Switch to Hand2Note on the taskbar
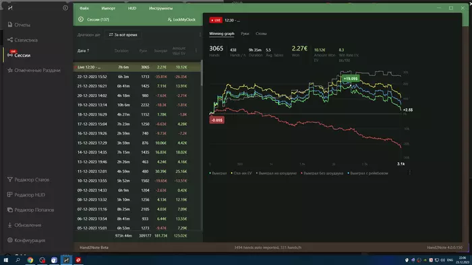Image resolution: width=472 pixels, height=265 pixels. [x=66, y=260]
